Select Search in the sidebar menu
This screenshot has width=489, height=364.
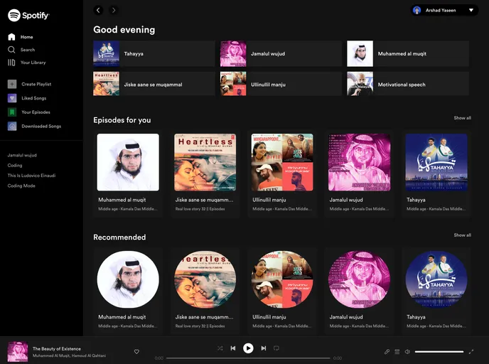pos(28,50)
